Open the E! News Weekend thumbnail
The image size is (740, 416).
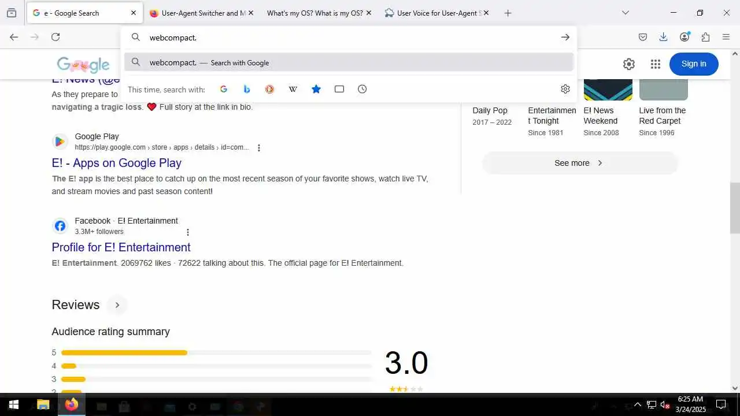(608, 90)
